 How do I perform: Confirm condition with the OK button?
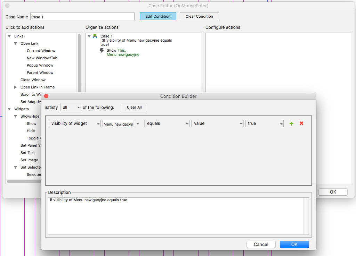[294, 244]
